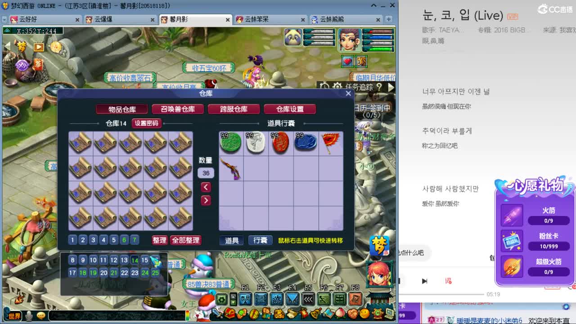Click the F1 skill shortcut

tap(245, 299)
